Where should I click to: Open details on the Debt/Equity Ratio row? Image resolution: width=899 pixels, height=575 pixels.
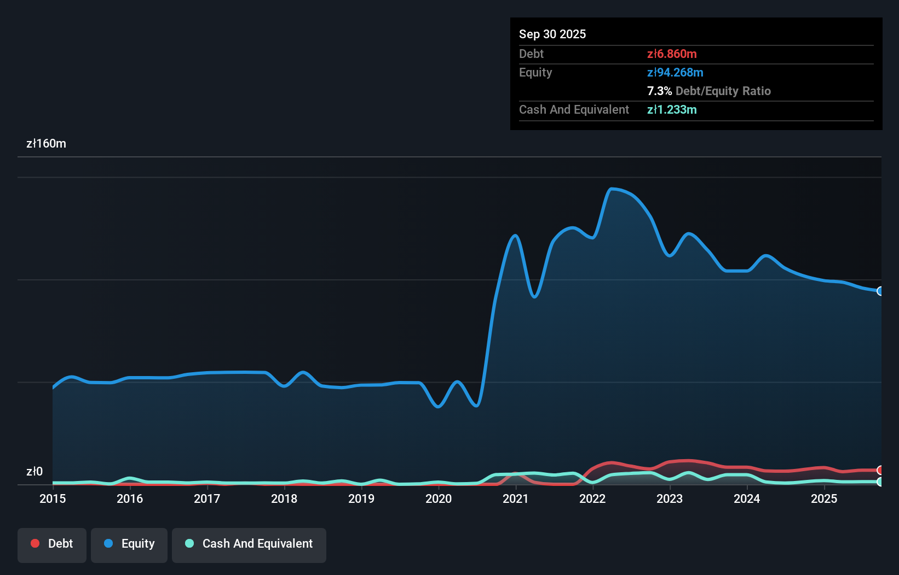[x=709, y=91]
